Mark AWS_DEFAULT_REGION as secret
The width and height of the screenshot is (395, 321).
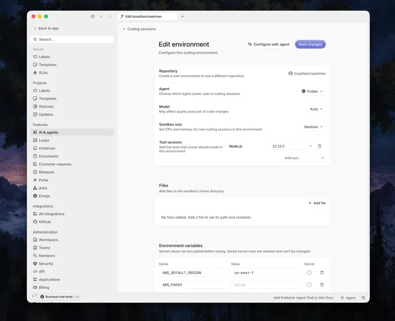(x=309, y=273)
